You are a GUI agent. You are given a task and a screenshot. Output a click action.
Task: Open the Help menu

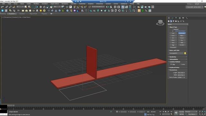point(138,4)
